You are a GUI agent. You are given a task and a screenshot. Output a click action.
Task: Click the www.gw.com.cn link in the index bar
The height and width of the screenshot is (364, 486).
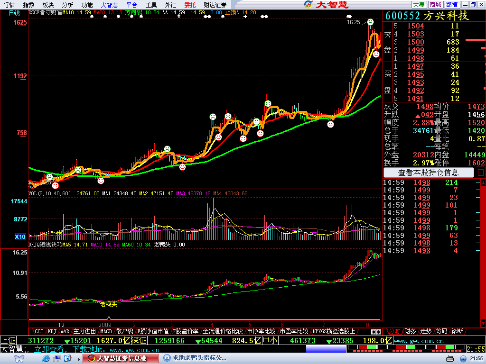click(x=419, y=341)
